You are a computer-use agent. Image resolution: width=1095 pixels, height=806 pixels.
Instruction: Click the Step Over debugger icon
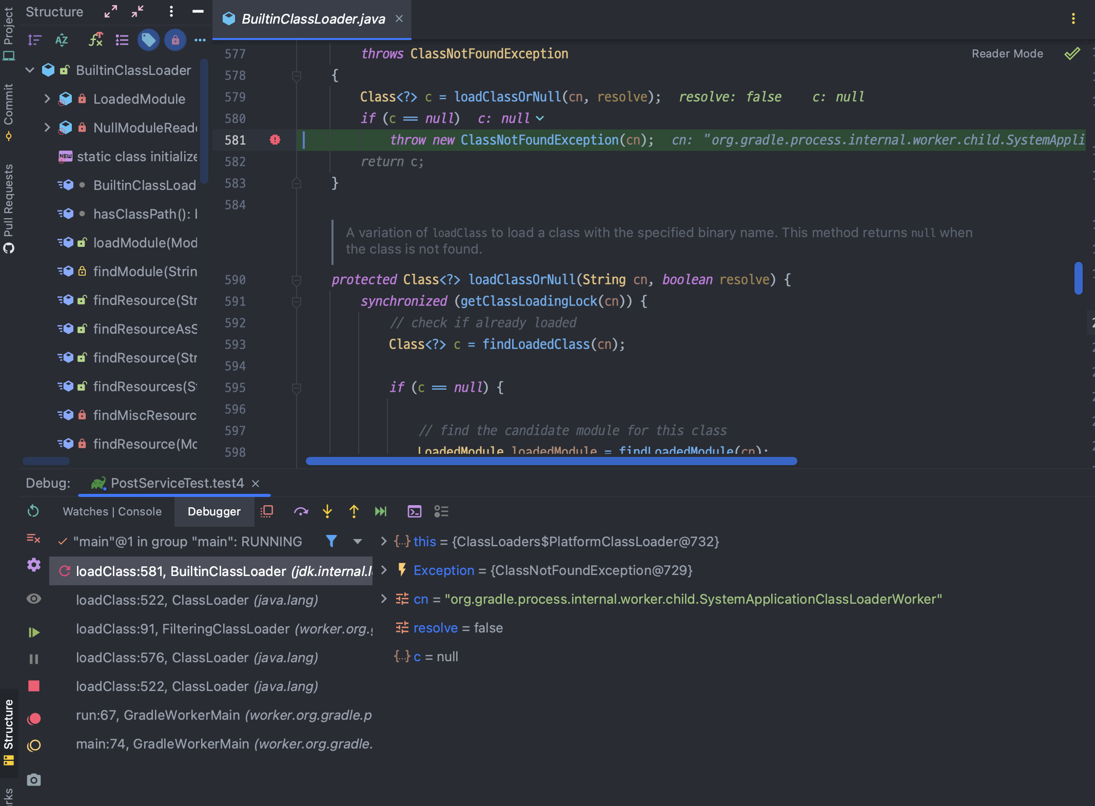(x=301, y=511)
